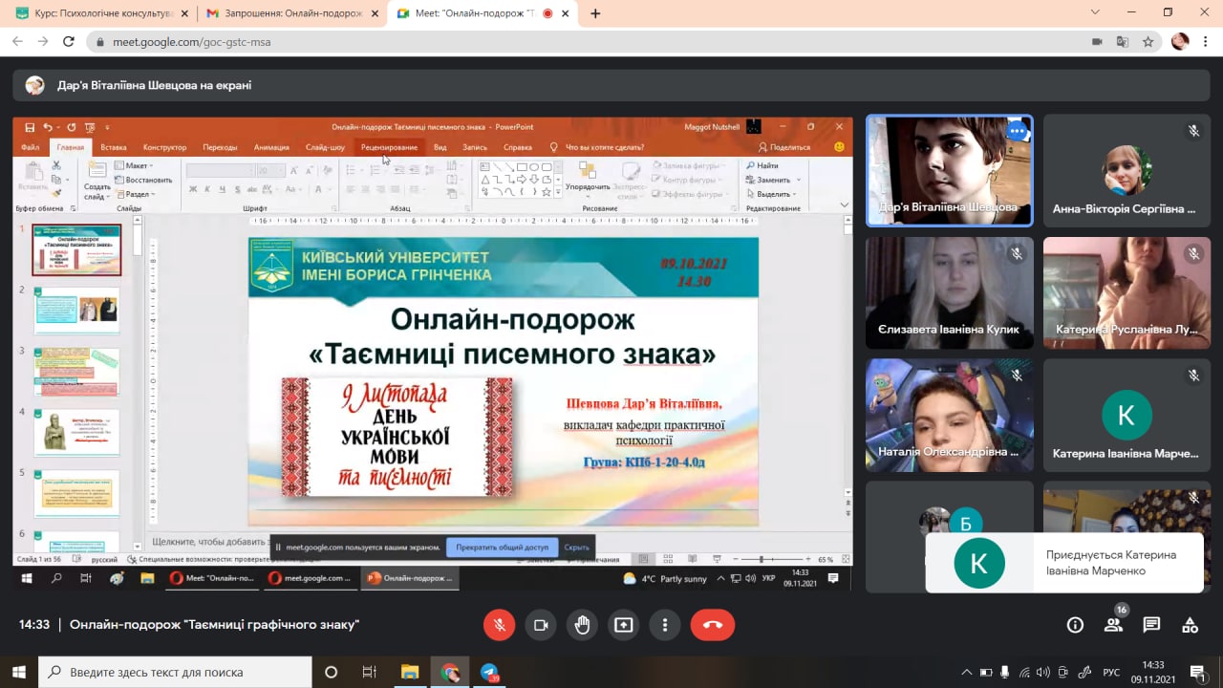Click the Present now screen share icon
Screen dimensions: 1223x688
(624, 625)
